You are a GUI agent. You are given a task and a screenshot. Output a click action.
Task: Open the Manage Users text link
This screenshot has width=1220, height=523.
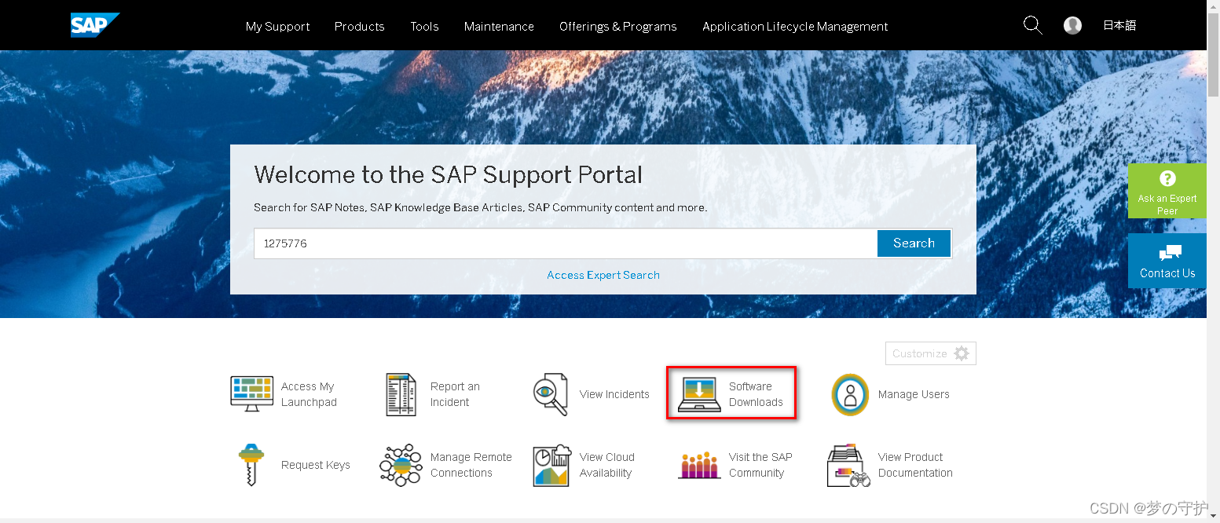click(914, 394)
